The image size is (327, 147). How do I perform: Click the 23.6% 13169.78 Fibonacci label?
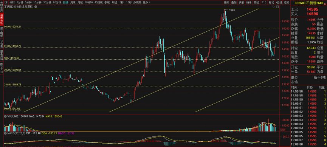12,84
